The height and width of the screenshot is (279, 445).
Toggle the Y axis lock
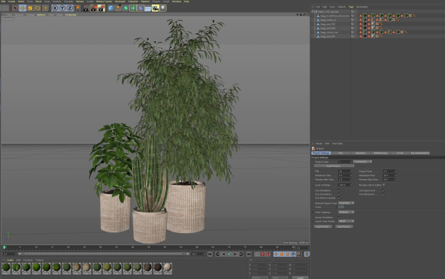(x=62, y=8)
